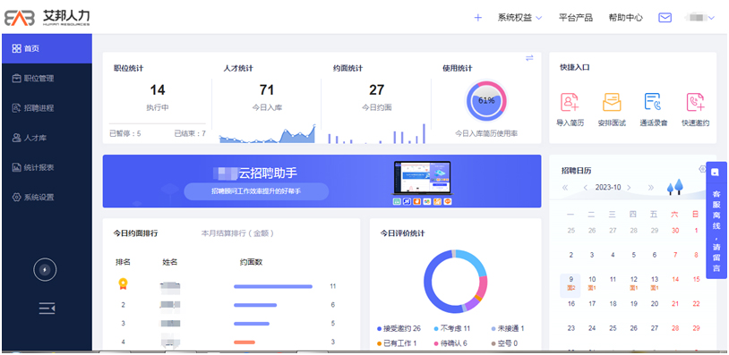Expand the 系统权益 dropdown
Screen dimensions: 729x355
[x=519, y=18]
